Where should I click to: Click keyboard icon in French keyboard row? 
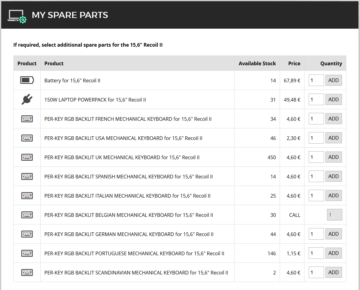click(27, 119)
